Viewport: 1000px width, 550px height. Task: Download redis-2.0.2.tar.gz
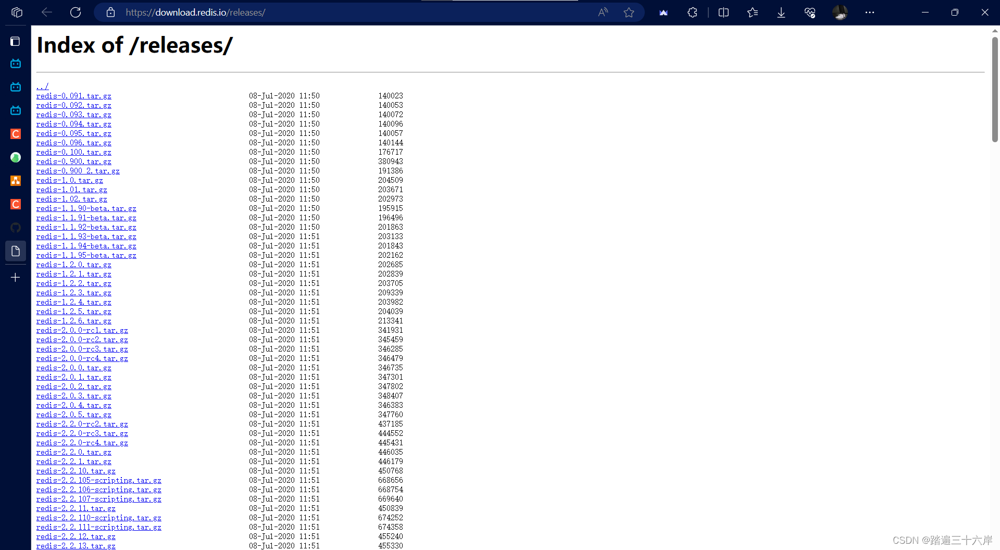pos(73,386)
